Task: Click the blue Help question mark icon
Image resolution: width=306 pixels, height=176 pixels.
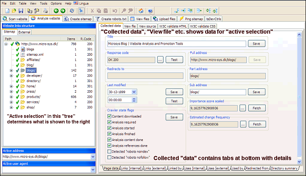Action: click(x=150, y=11)
